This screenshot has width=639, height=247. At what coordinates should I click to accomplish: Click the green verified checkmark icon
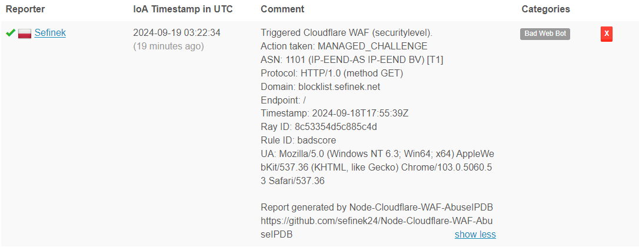[x=11, y=34]
